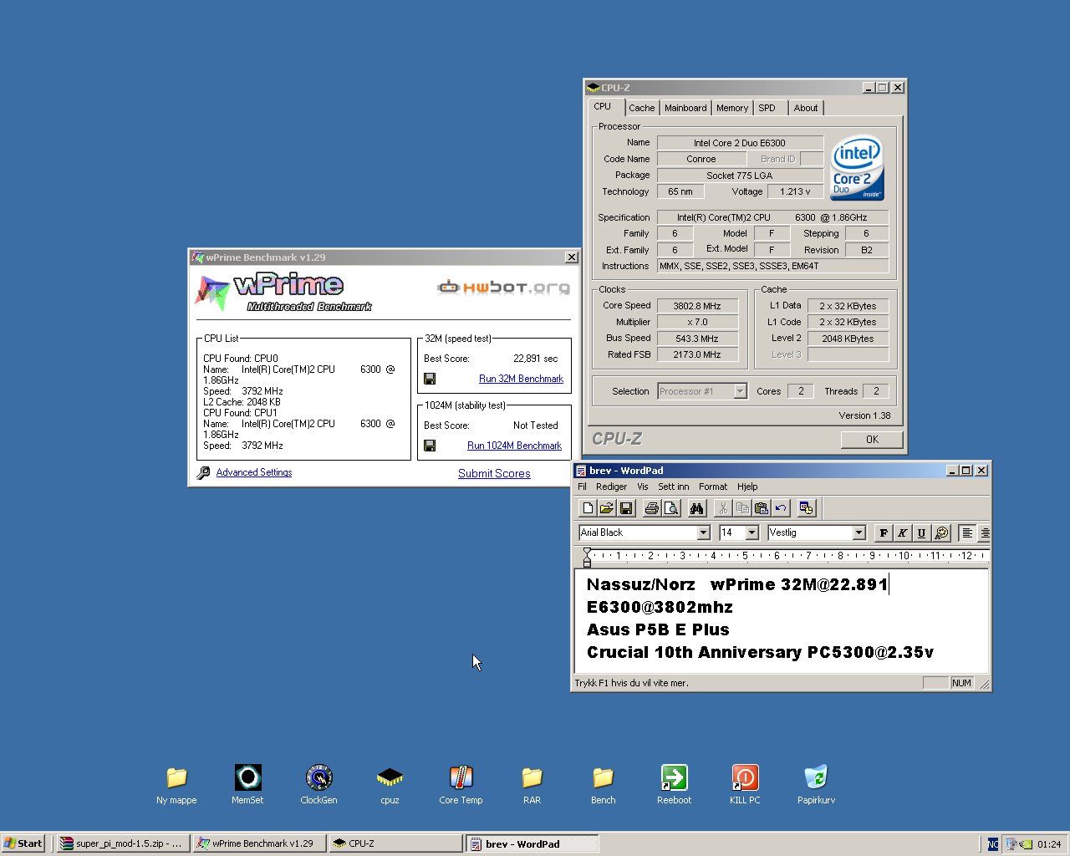
Task: Save 1024M score with floppy icon
Action: [430, 446]
